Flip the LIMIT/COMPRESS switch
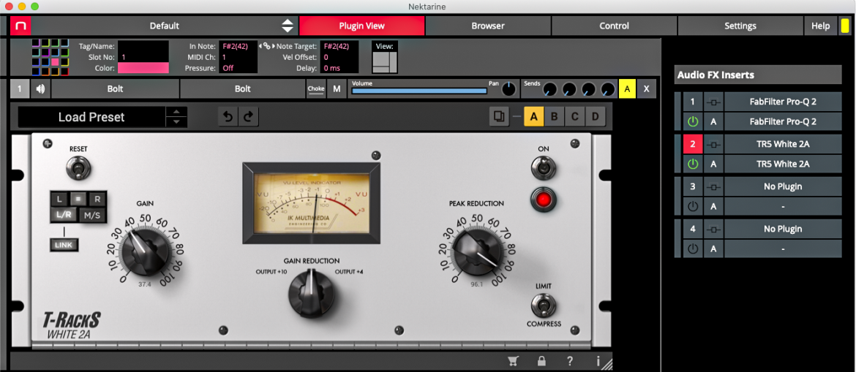This screenshot has width=856, height=372. [x=543, y=305]
